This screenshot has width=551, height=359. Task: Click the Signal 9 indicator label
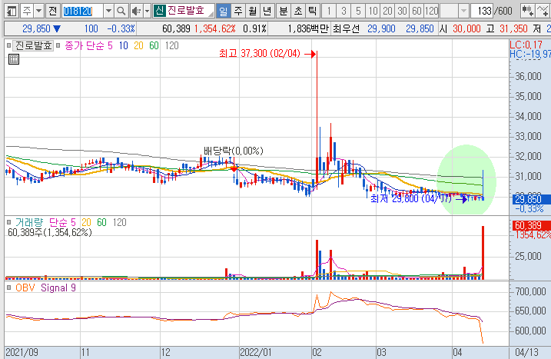[x=58, y=288]
